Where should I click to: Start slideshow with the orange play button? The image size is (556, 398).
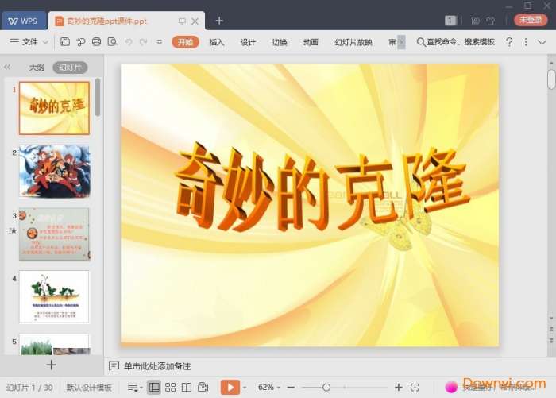230,387
